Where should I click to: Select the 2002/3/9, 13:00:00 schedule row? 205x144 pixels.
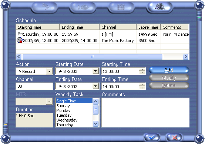pos(102,41)
